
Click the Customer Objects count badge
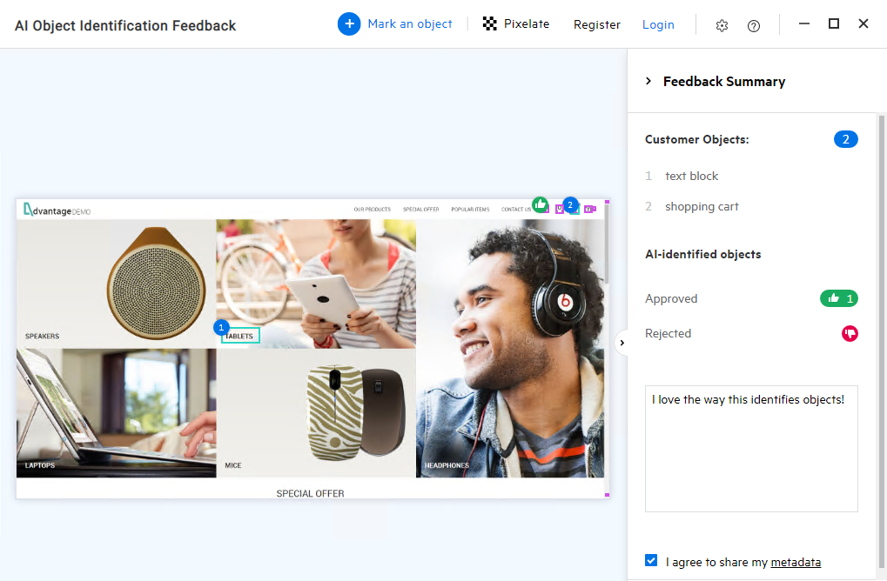point(845,139)
